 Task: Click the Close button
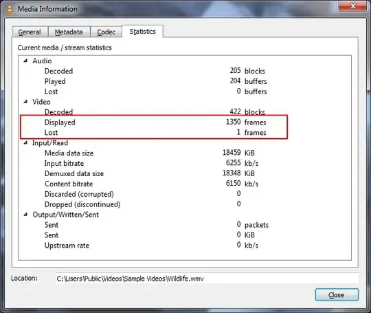337,294
